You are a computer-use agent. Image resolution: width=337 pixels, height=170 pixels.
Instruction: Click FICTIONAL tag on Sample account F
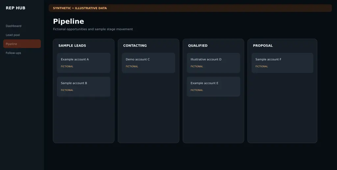(262, 66)
